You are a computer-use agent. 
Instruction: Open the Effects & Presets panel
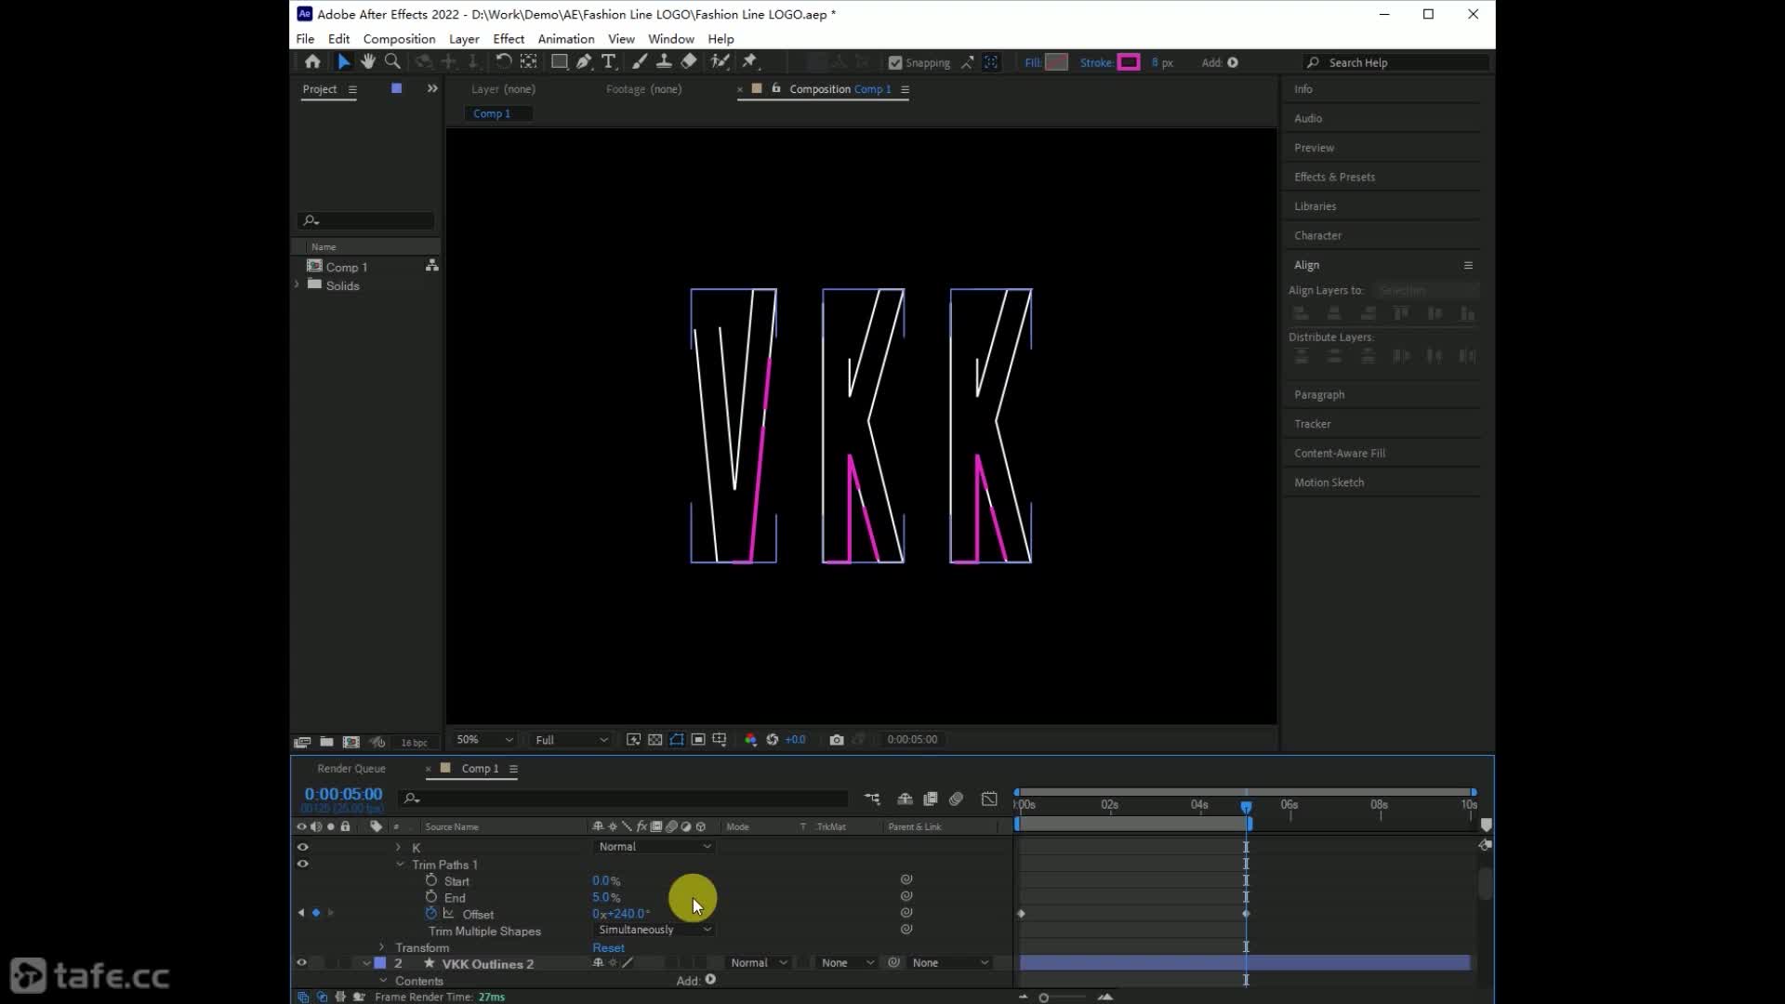1334,177
